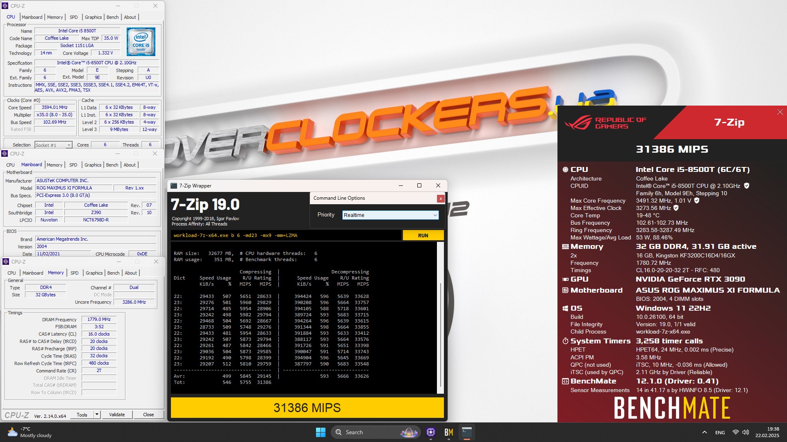This screenshot has height=442, width=787.
Task: Open Graphics tab in top CPU-Z window
Action: (x=93, y=17)
